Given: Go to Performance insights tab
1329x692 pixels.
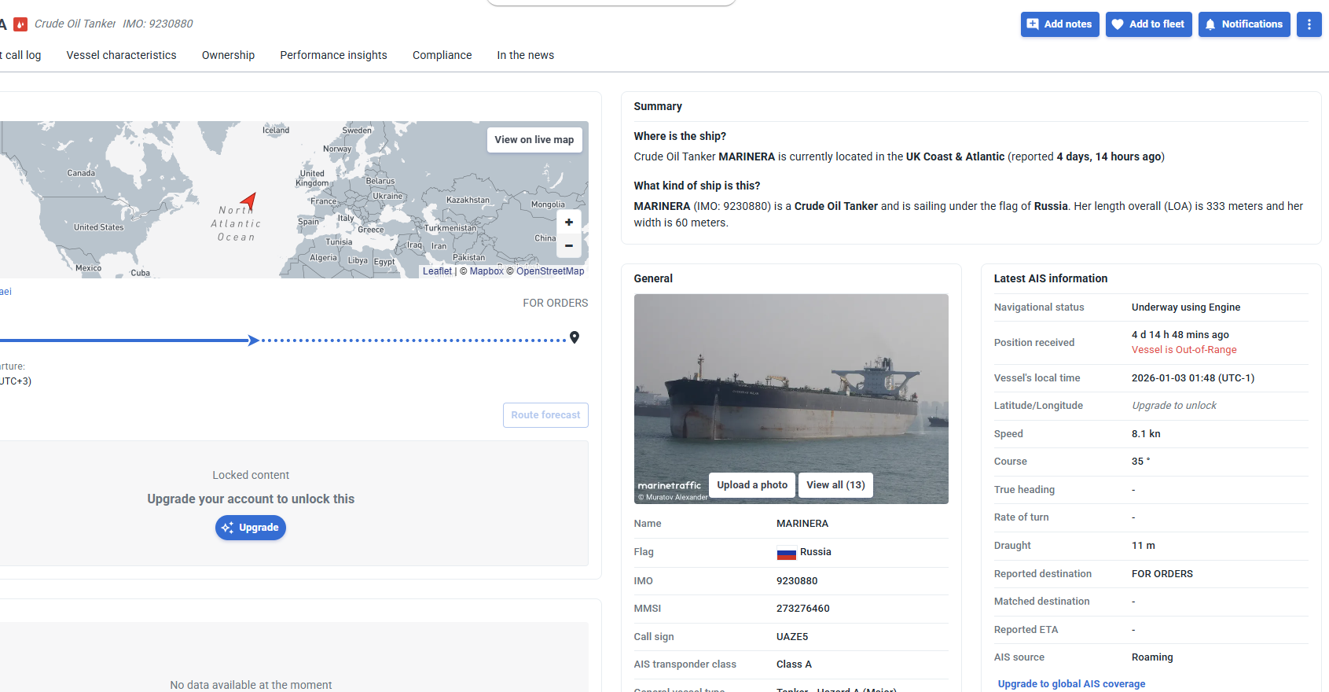Looking at the screenshot, I should click(333, 55).
